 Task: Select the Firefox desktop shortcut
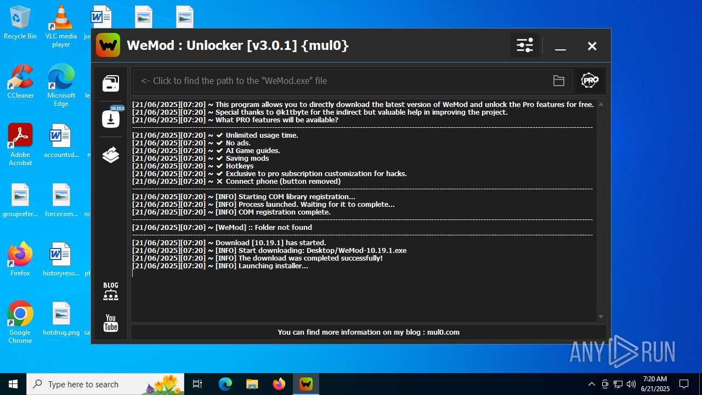(20, 259)
